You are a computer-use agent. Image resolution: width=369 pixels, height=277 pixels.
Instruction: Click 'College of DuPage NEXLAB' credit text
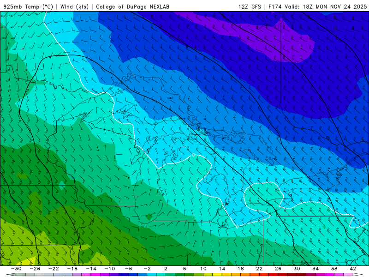(132, 6)
